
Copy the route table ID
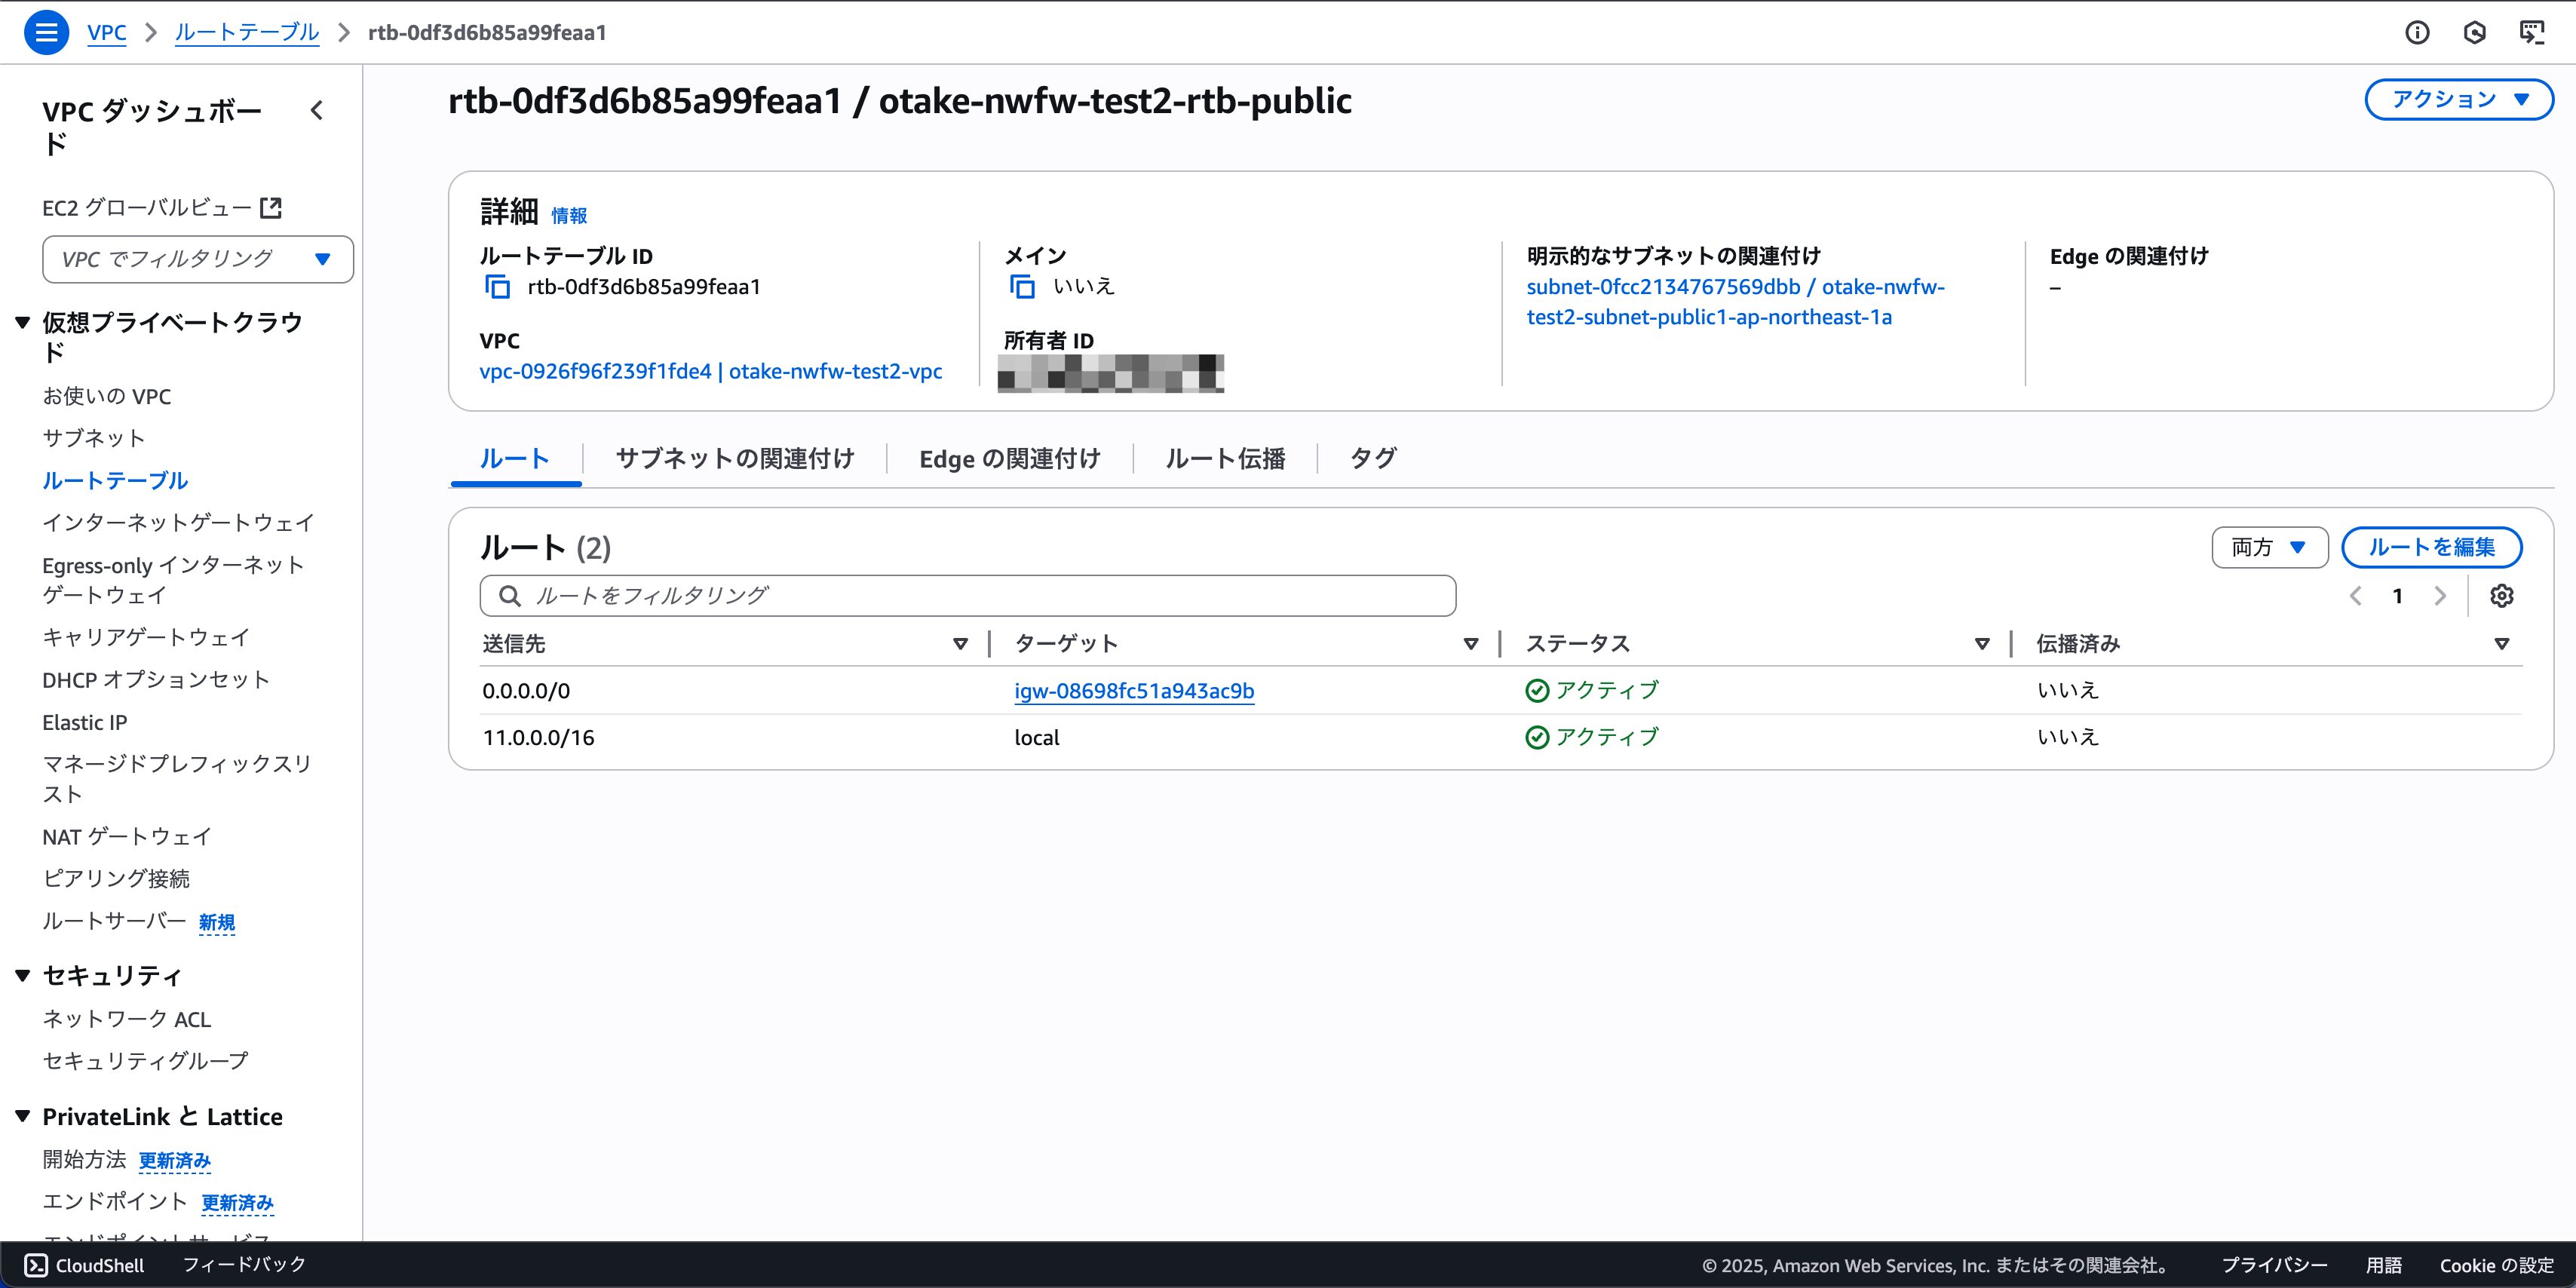pyautogui.click(x=497, y=287)
